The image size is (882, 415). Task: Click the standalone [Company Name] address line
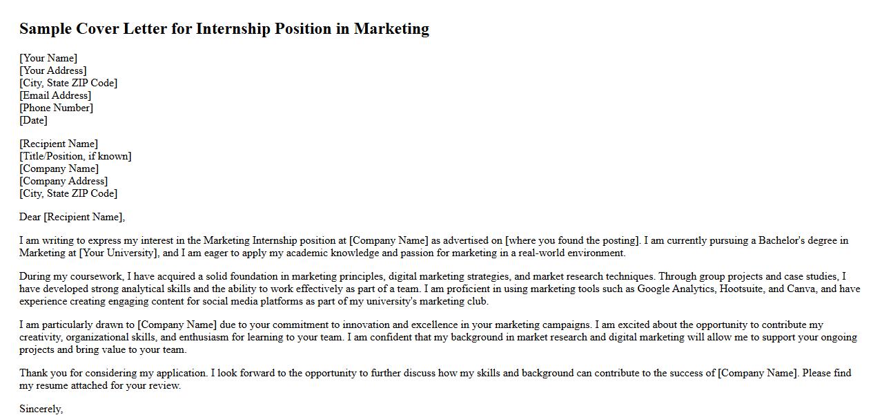coord(59,168)
